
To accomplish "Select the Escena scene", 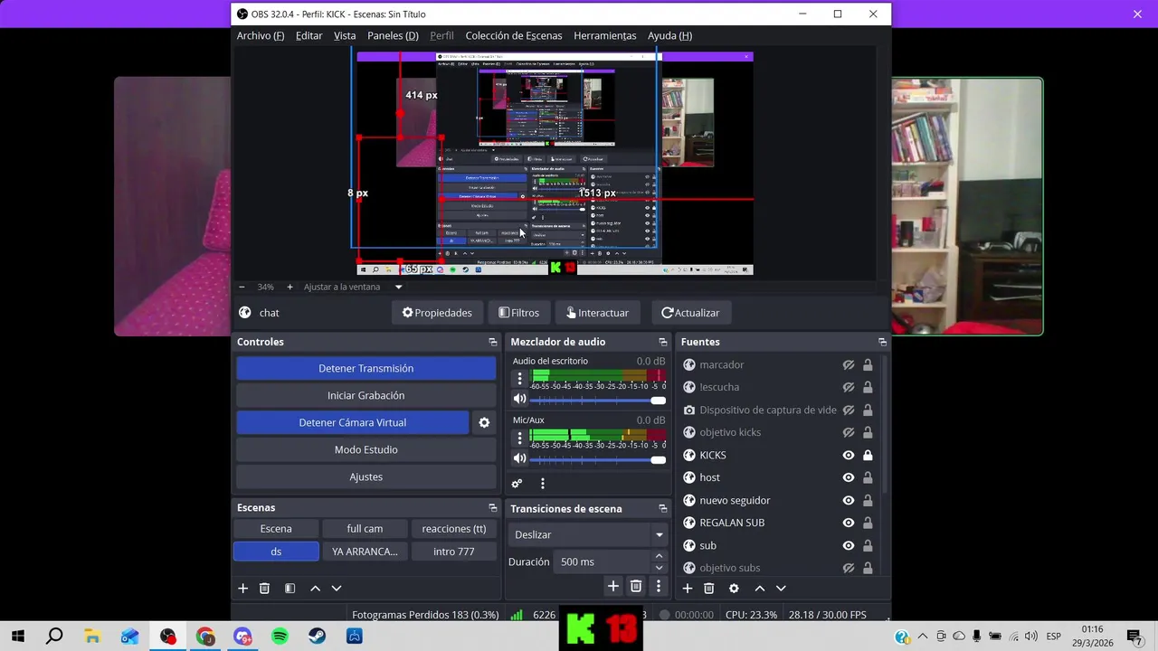I will [x=276, y=529].
